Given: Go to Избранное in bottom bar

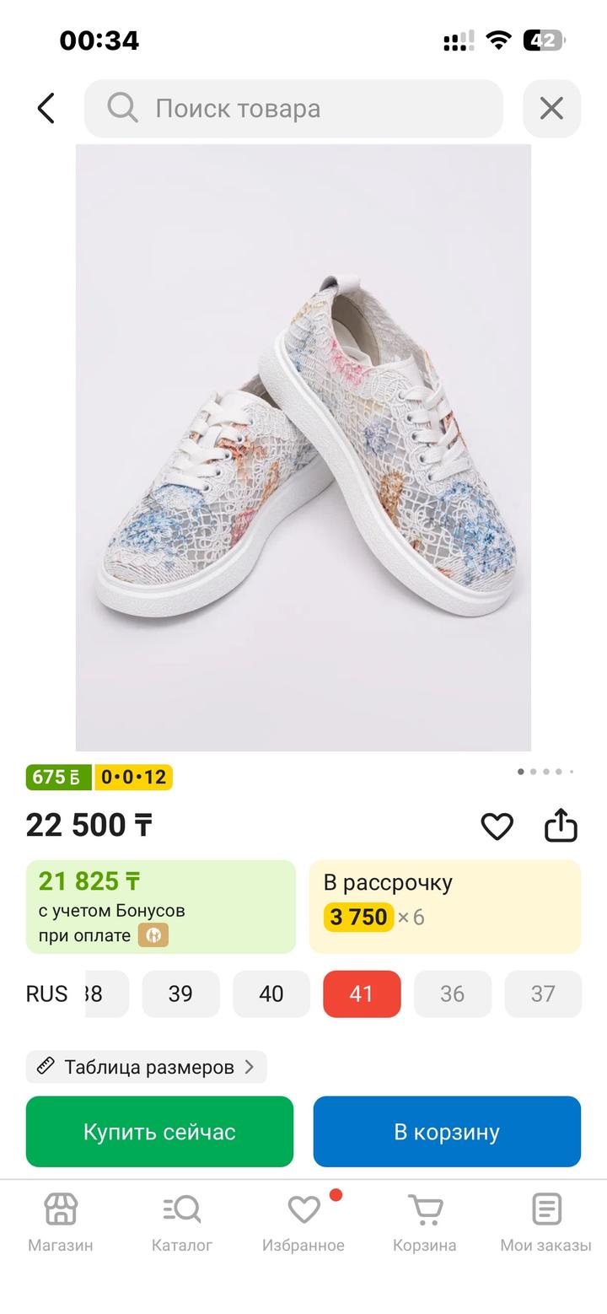Looking at the screenshot, I should 303,1221.
